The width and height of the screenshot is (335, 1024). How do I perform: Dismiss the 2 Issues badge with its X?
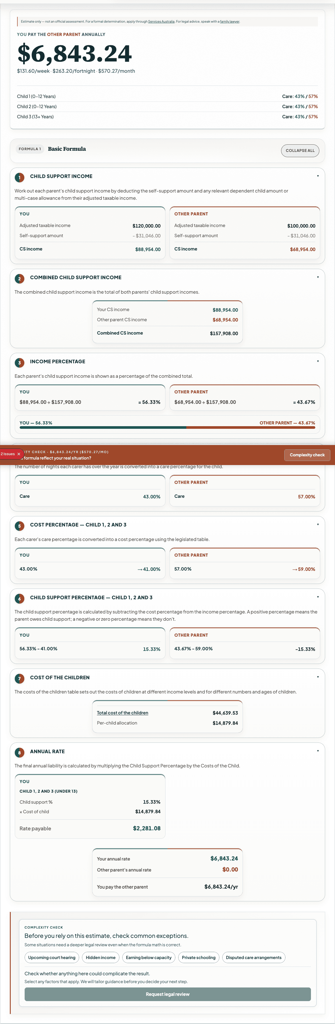[x=19, y=454]
